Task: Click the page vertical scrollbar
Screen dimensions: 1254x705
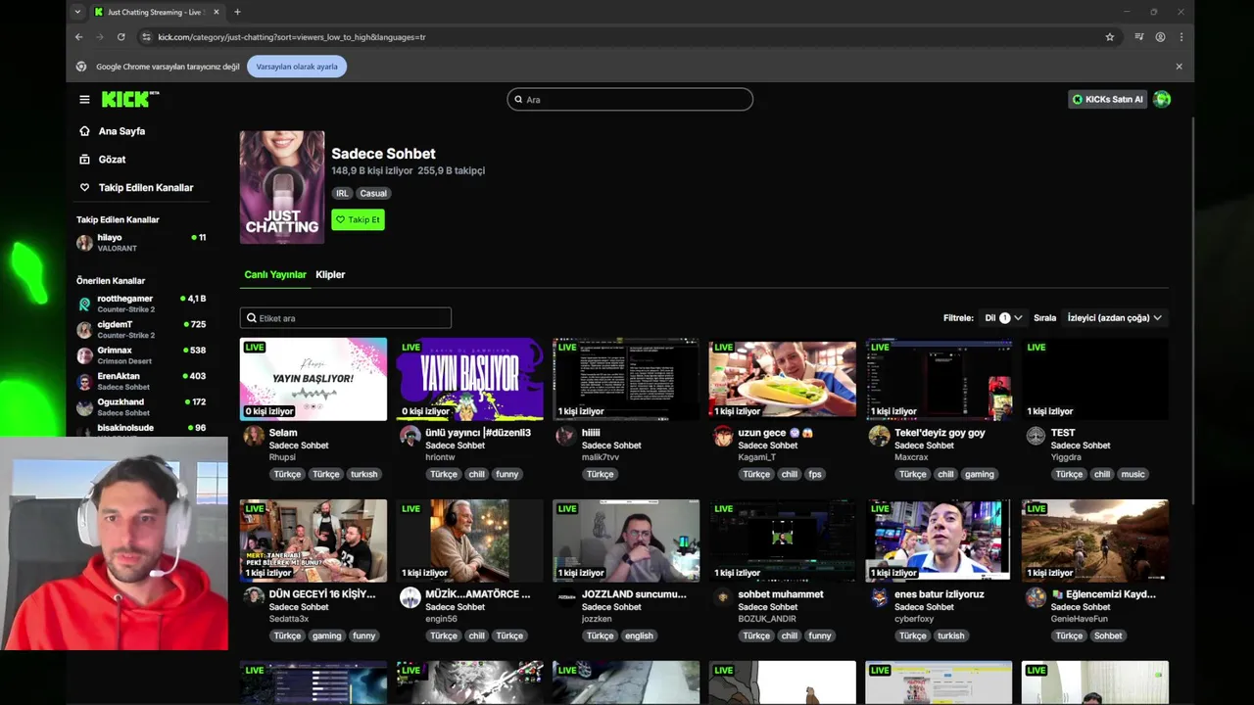Action: point(1191,313)
